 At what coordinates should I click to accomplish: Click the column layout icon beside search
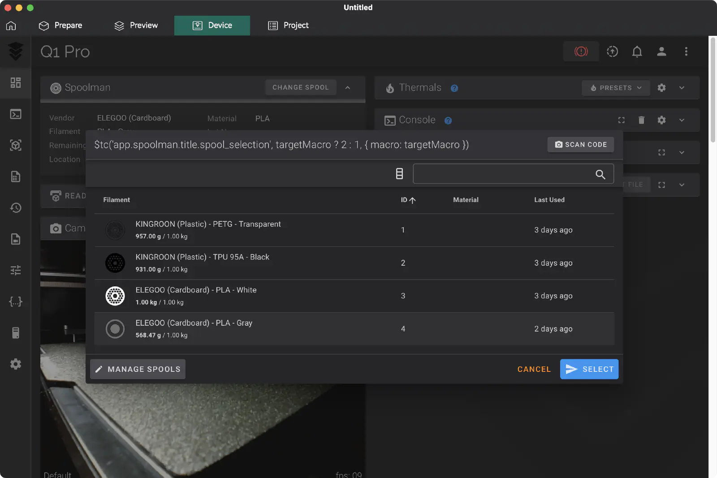(399, 174)
